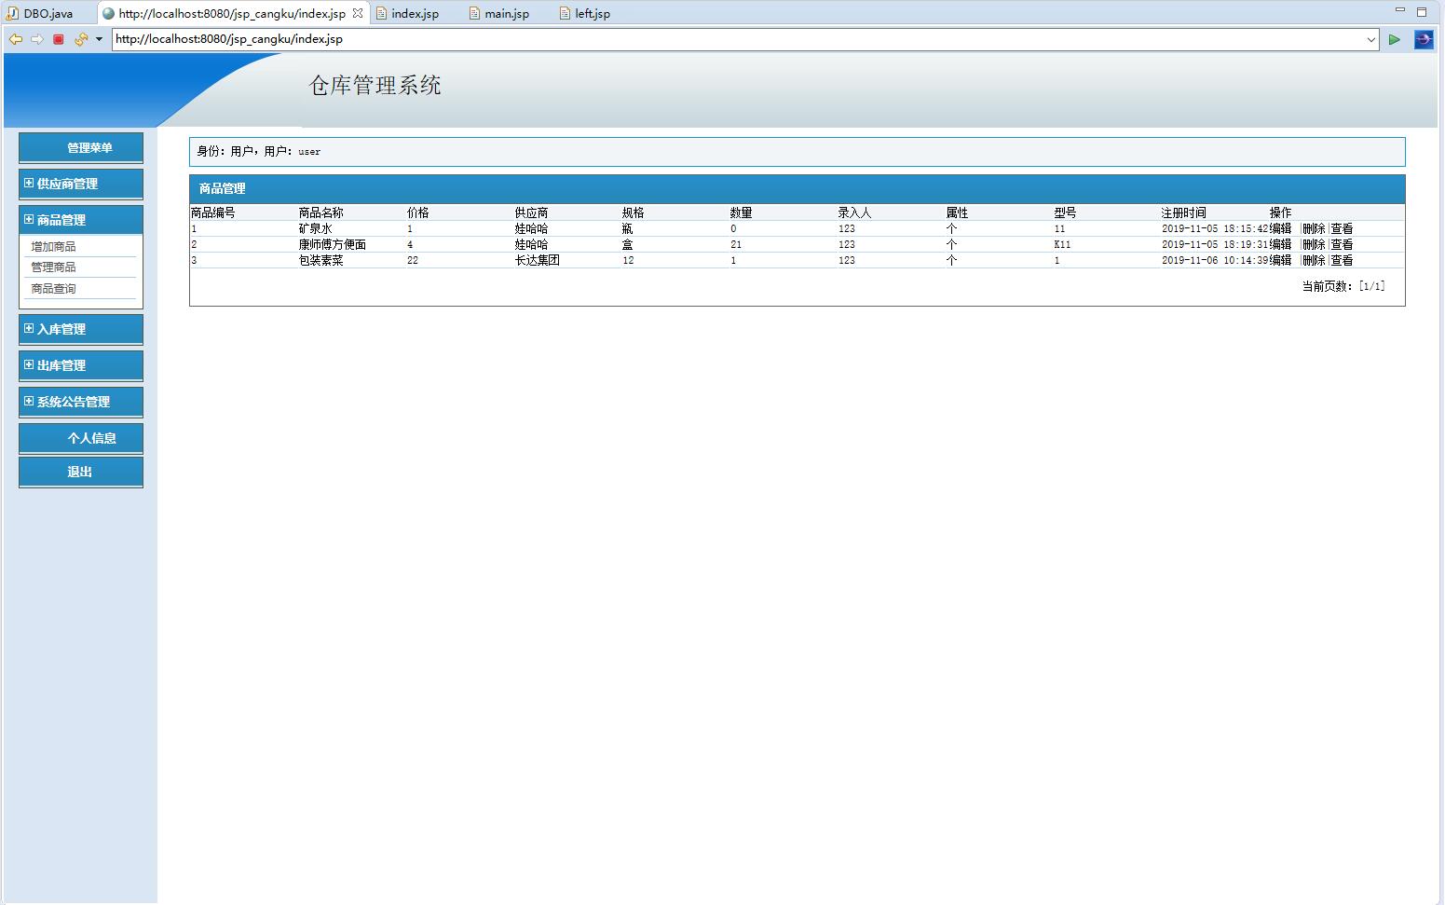Image resolution: width=1445 pixels, height=905 pixels.
Task: Click 查看 for 包装素菜 row
Action: pos(1342,260)
